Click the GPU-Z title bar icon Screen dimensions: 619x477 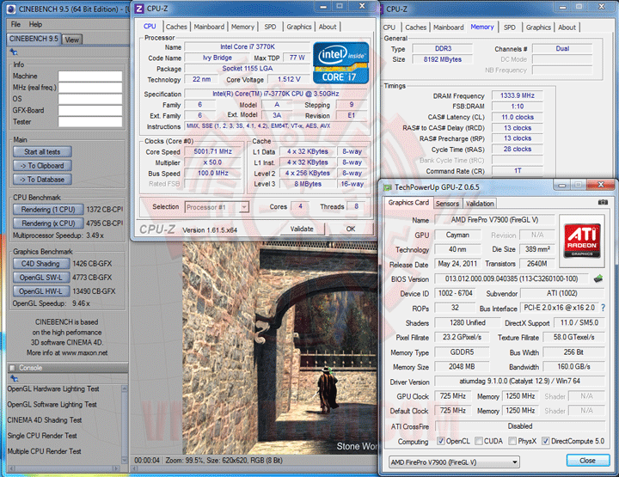click(387, 187)
